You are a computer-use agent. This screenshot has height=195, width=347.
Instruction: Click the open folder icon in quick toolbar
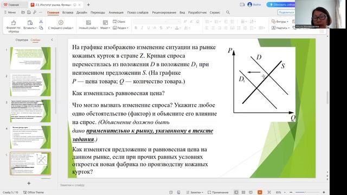pos(23,12)
